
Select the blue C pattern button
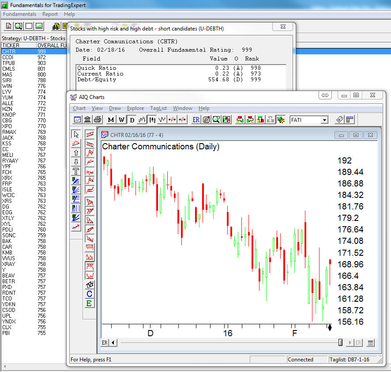pyautogui.click(x=90, y=294)
